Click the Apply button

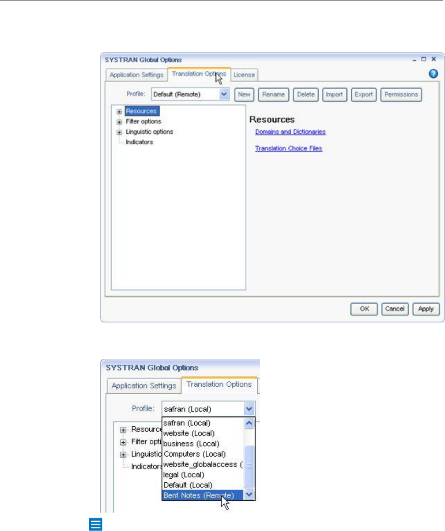pos(426,309)
